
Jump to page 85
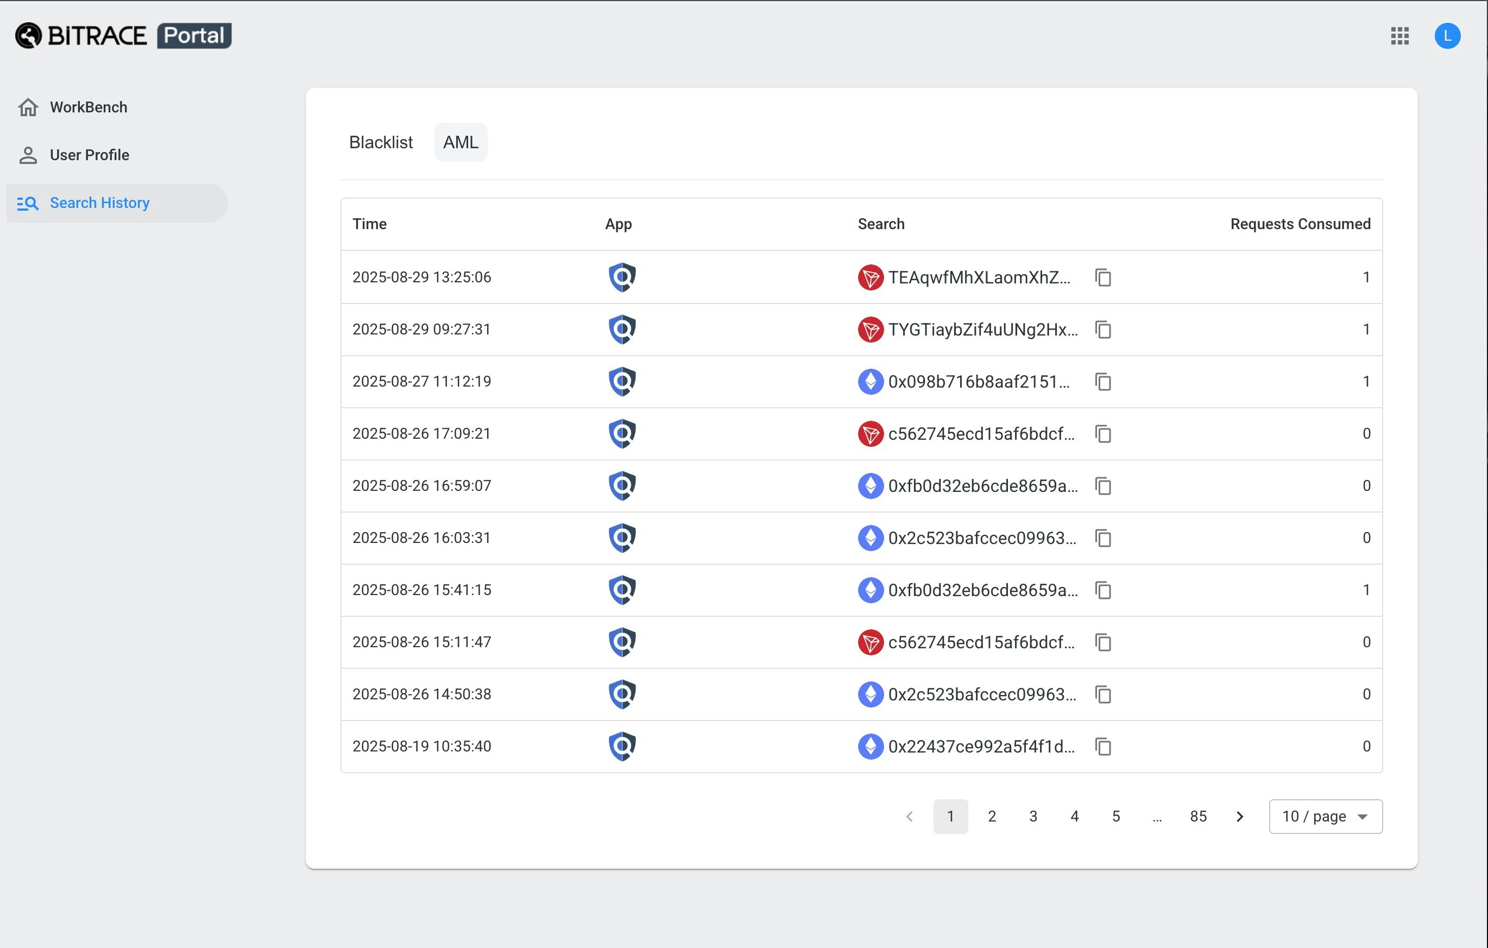pyautogui.click(x=1198, y=817)
